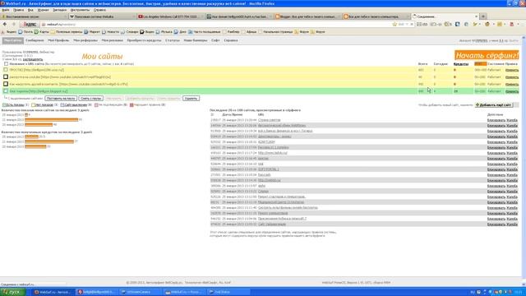Tick the checkbox for the blogspot.ru site
The image size is (526, 296).
tap(6, 91)
